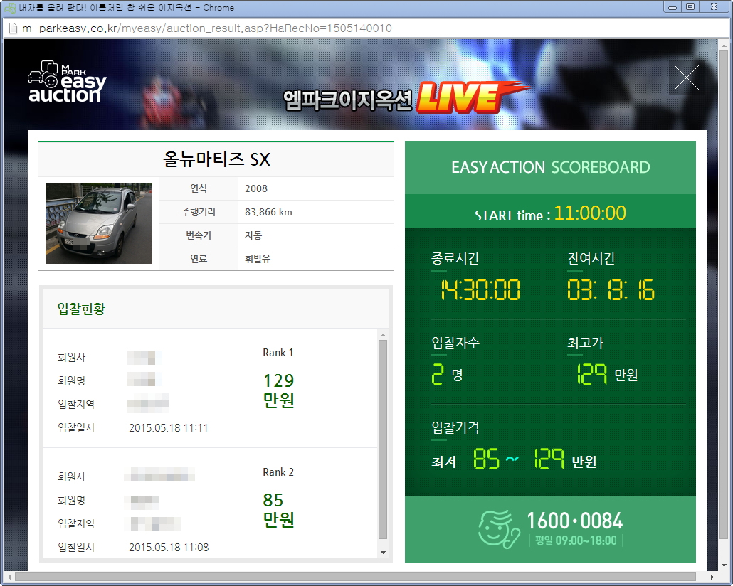
Task: Click the 연료 row label
Action: pyautogui.click(x=199, y=259)
